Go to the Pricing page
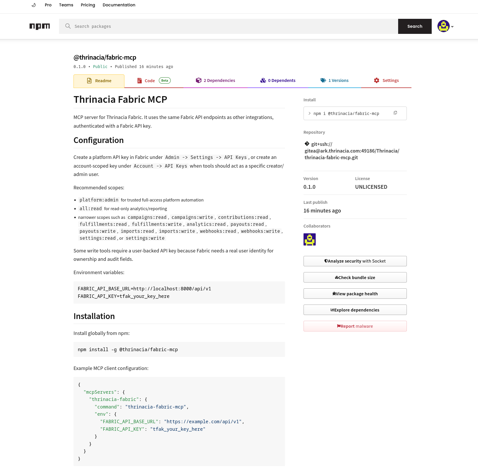The image size is (478, 471). (x=88, y=5)
